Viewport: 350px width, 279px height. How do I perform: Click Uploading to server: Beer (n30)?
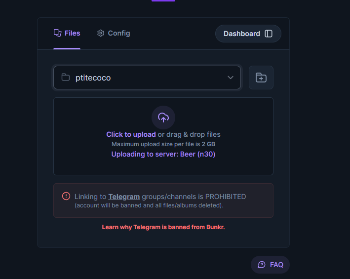[163, 154]
